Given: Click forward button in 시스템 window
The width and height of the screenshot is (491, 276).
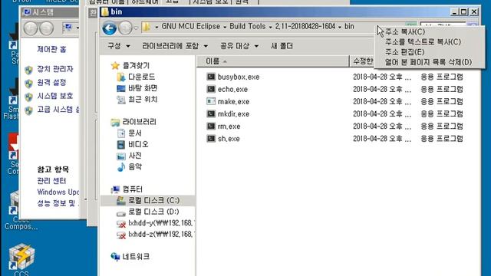Looking at the screenshot, I should (46, 28).
